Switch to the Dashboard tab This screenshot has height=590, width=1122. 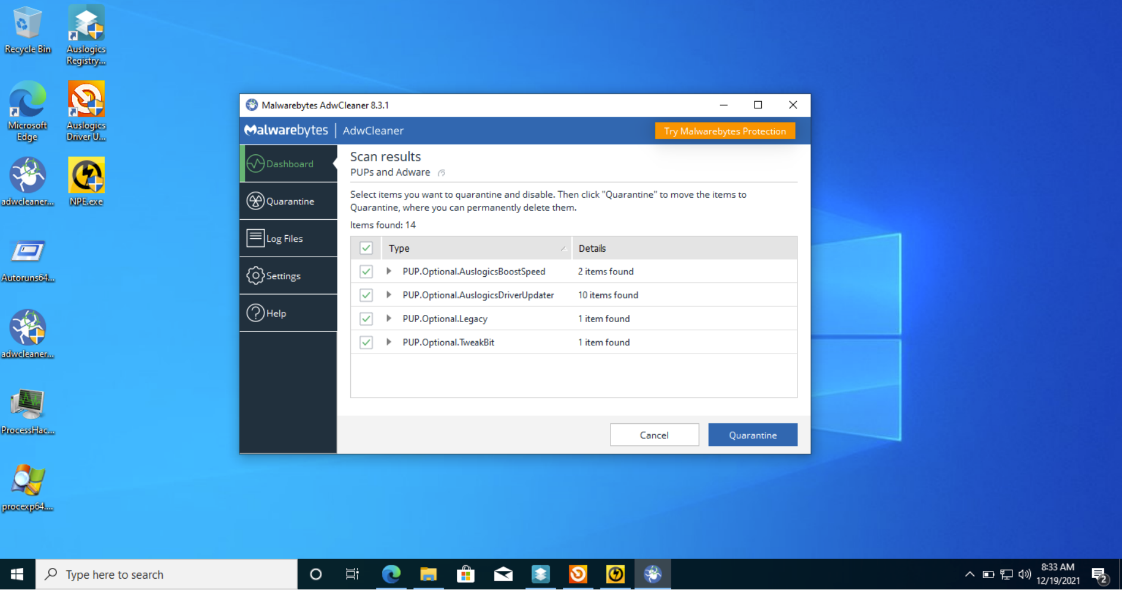(x=288, y=164)
